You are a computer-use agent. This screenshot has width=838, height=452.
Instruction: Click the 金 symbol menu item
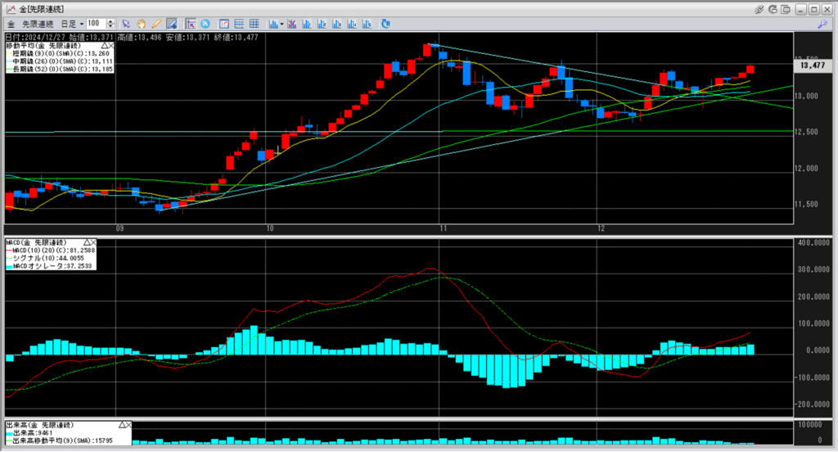[11, 24]
